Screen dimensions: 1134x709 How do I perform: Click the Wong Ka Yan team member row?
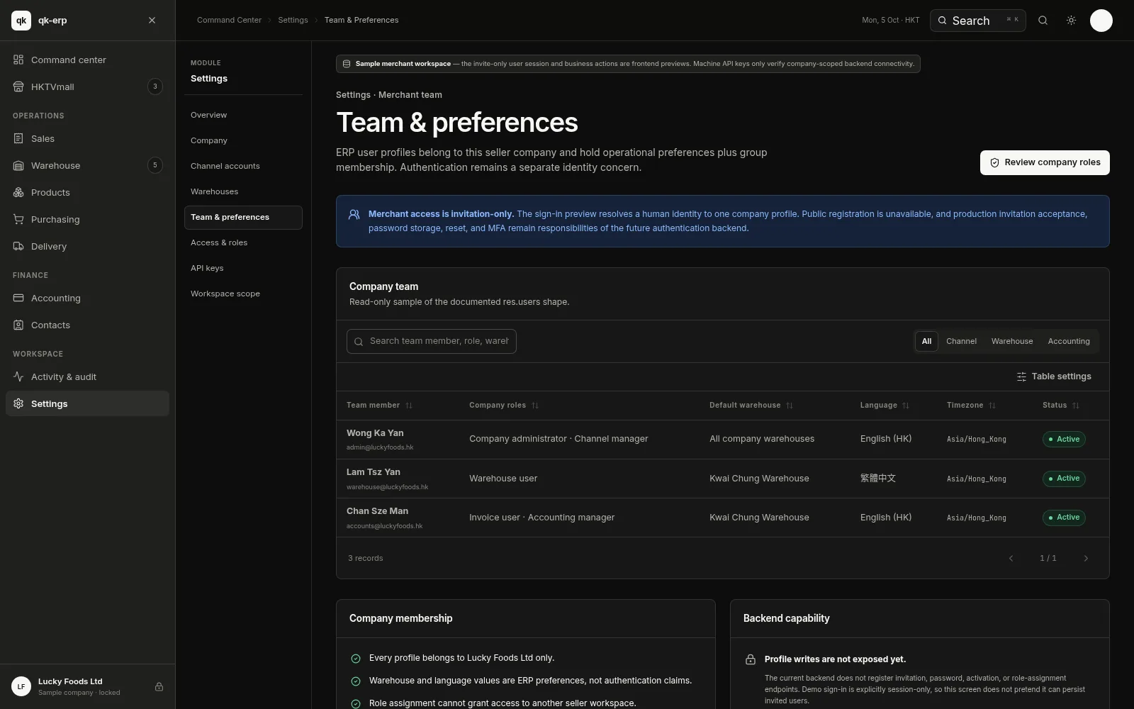click(722, 440)
